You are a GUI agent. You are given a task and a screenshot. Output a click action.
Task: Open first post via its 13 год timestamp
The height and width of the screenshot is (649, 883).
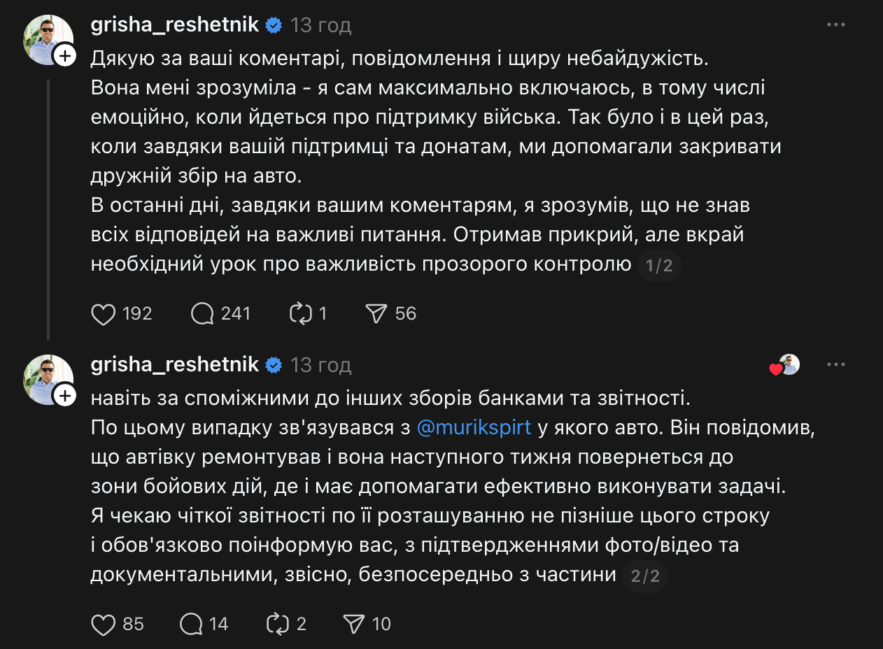(x=320, y=26)
